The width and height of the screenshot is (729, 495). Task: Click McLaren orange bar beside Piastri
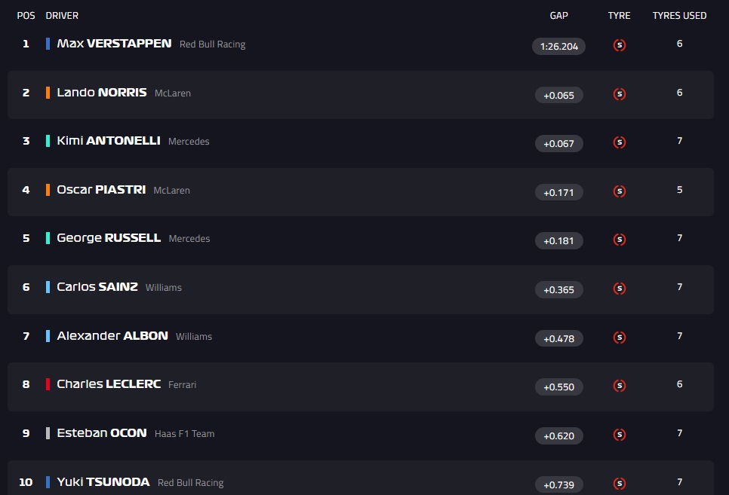(48, 190)
